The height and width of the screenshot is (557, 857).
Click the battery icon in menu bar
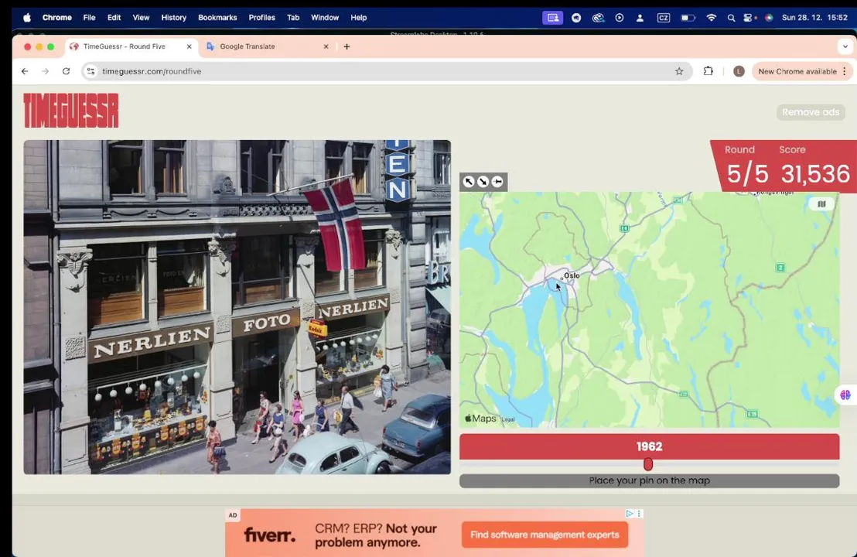688,18
